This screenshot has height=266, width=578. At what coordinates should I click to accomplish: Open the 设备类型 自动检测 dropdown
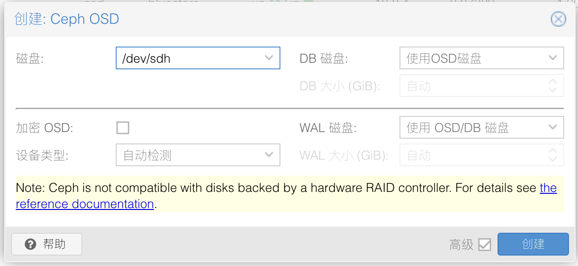click(269, 155)
